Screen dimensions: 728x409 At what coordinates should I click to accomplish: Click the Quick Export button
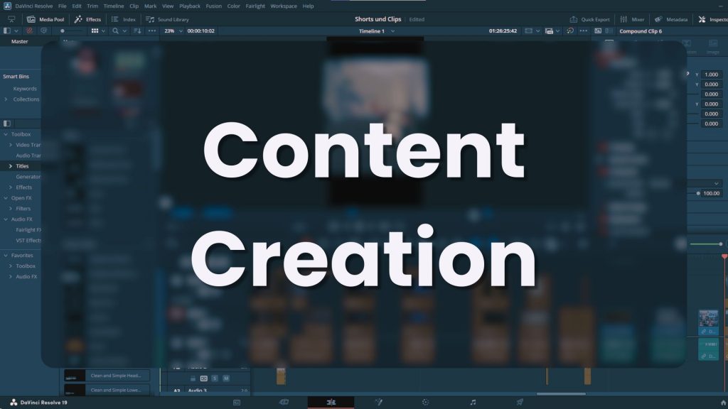[x=591, y=19]
